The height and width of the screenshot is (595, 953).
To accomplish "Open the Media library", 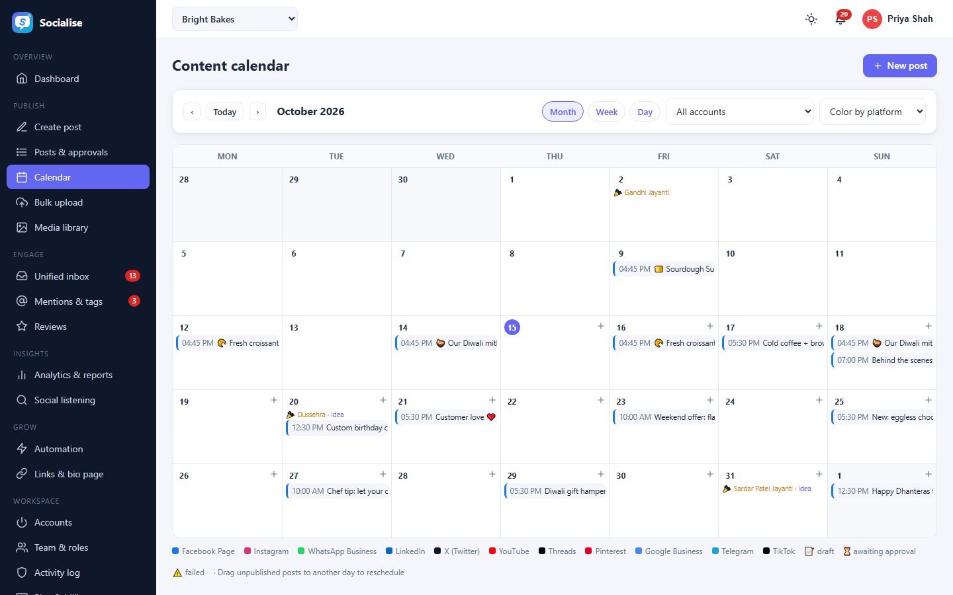I will tap(78, 227).
